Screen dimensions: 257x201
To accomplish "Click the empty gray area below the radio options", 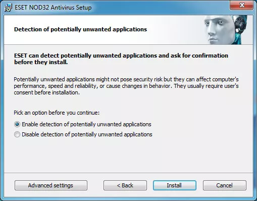I will pyautogui.click(x=128, y=155).
